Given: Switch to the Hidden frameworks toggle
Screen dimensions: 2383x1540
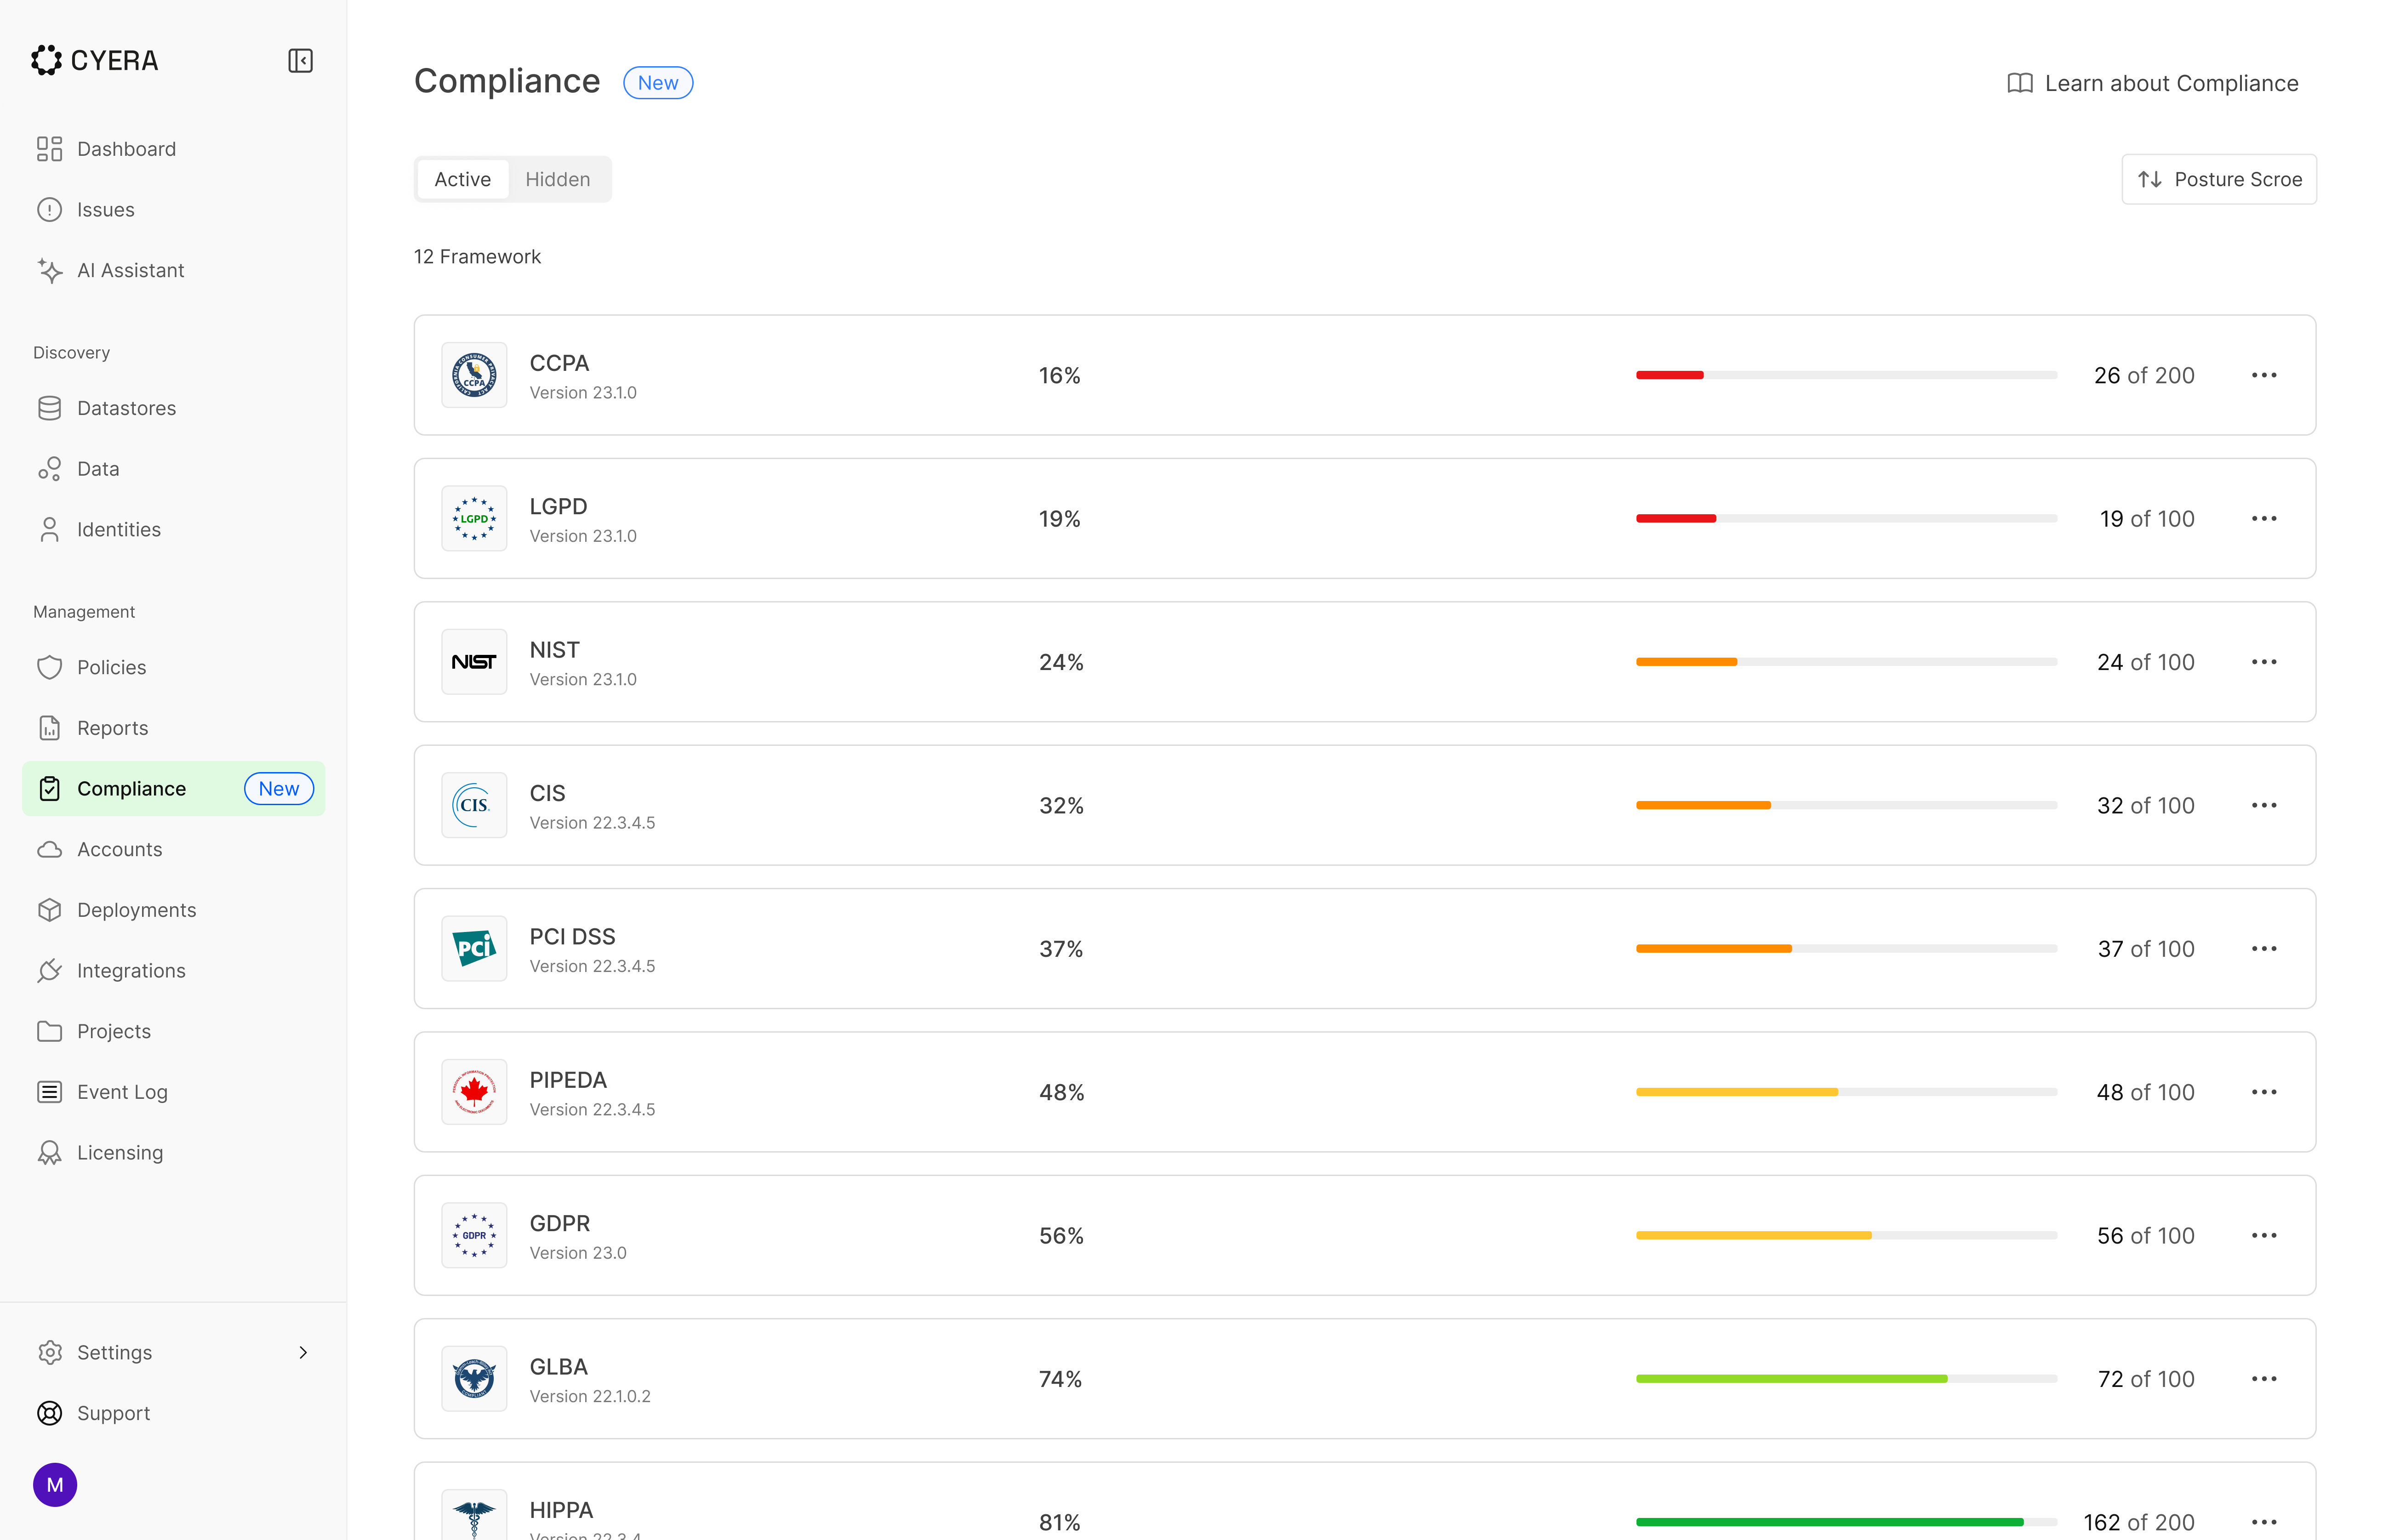Looking at the screenshot, I should coord(557,179).
